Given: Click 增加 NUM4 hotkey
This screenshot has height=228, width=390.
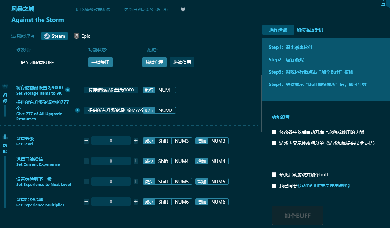Looking at the screenshot, I should (212, 161).
